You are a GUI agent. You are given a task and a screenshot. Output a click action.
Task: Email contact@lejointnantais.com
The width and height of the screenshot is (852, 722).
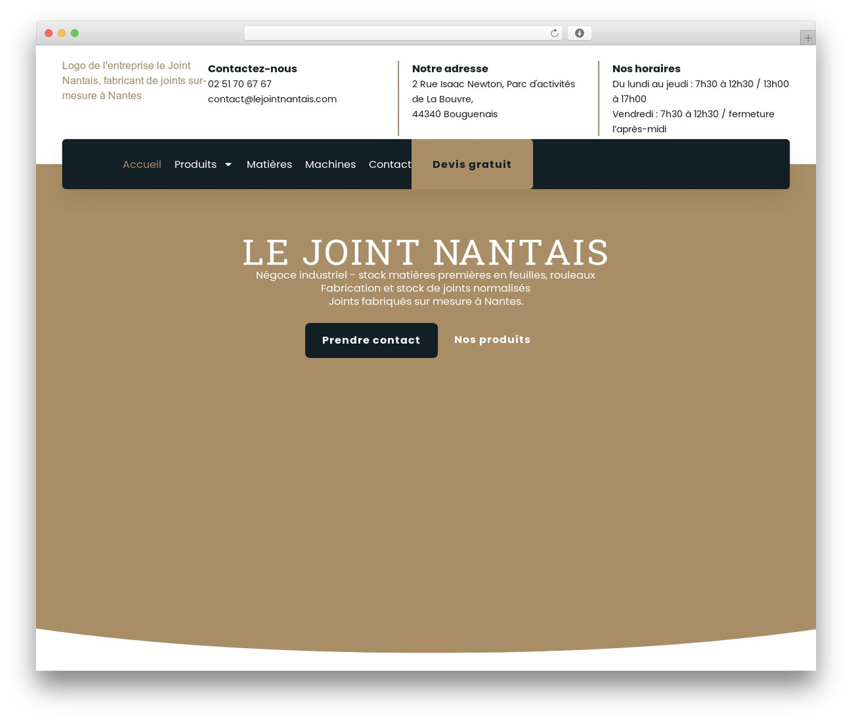click(x=272, y=99)
